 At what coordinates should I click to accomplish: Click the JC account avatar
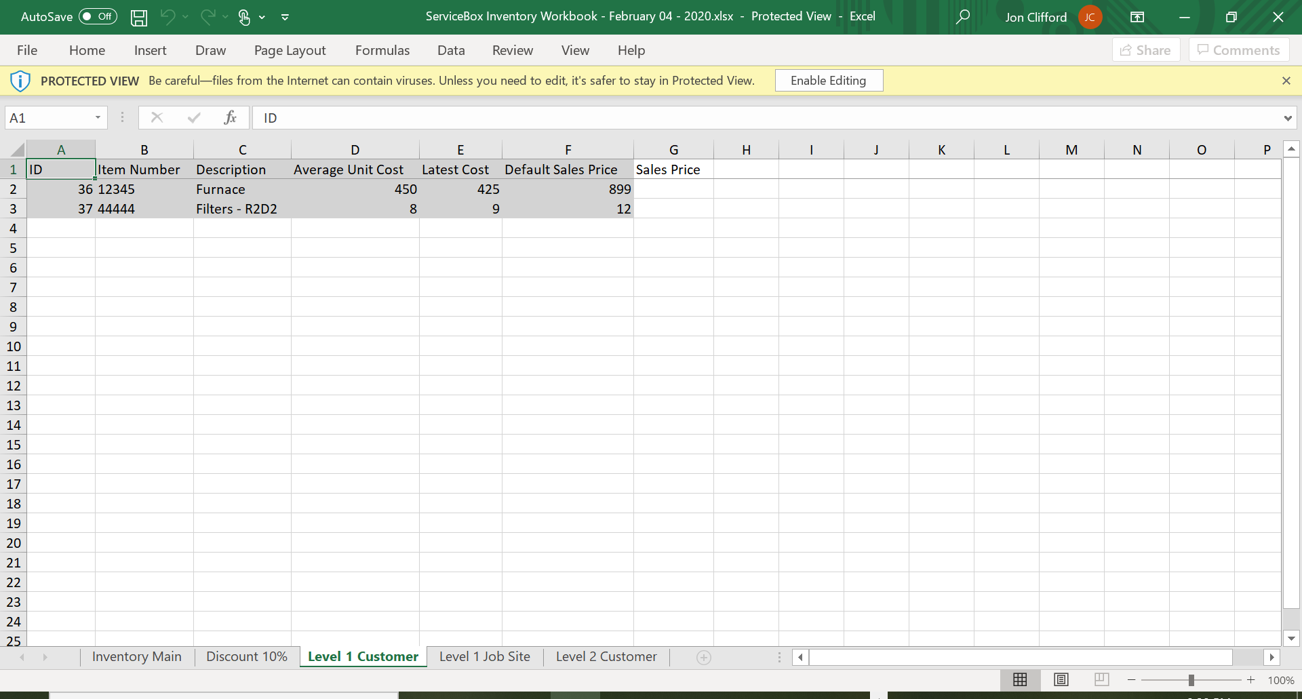coord(1090,17)
